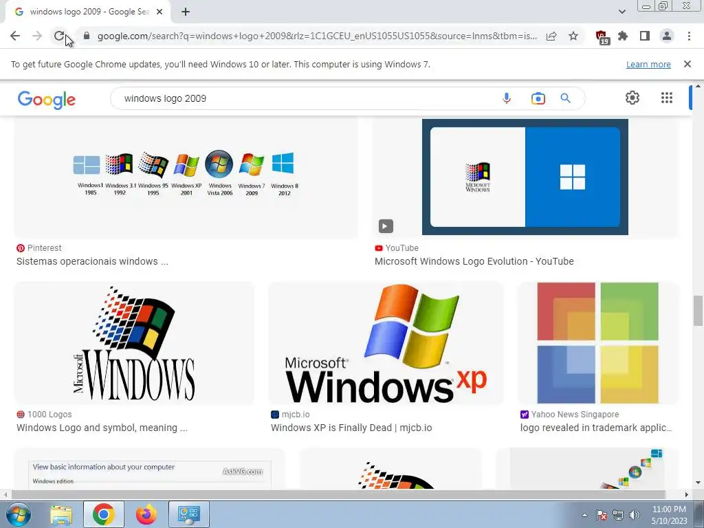Open 'Sistemas operacionais windows ...' title
The image size is (704, 528).
[x=93, y=261]
